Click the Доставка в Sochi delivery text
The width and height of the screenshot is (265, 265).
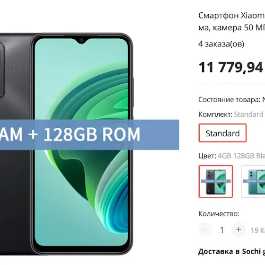[231, 251]
